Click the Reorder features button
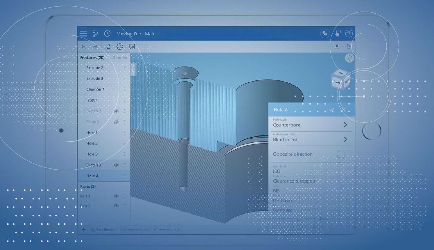The height and width of the screenshot is (250, 434). [120, 58]
